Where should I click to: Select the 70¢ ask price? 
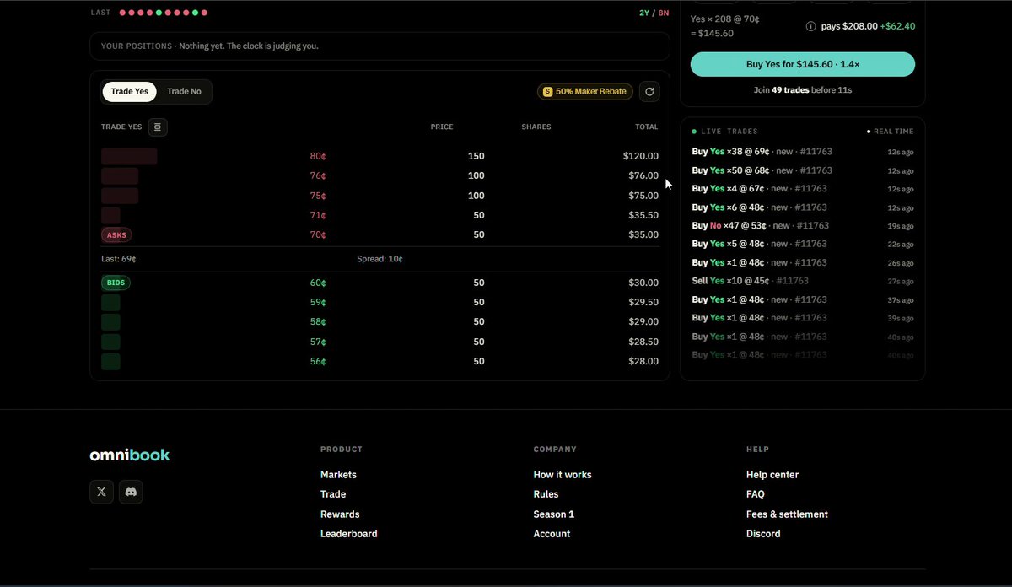click(318, 234)
